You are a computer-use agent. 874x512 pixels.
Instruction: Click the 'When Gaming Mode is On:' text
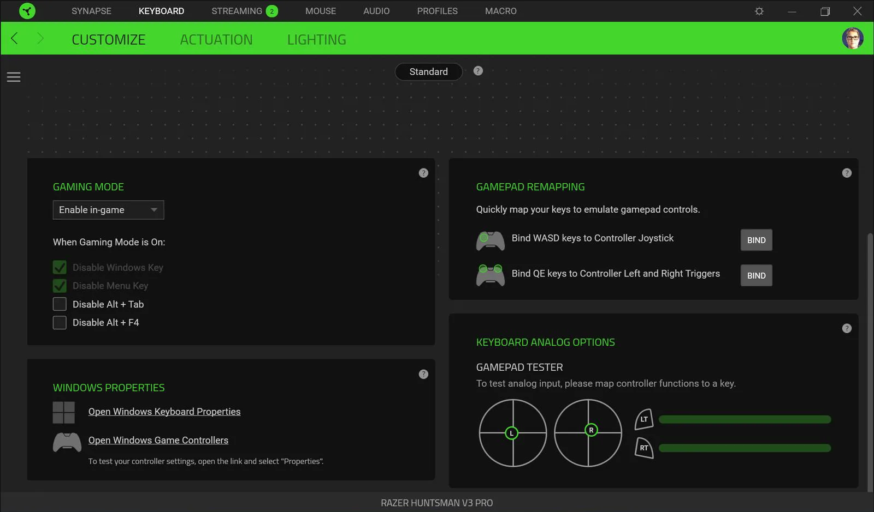coord(109,242)
